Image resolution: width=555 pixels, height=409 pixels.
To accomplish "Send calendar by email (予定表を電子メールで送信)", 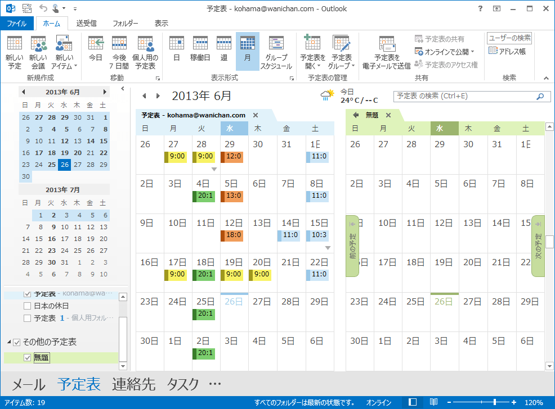I will pyautogui.click(x=387, y=52).
